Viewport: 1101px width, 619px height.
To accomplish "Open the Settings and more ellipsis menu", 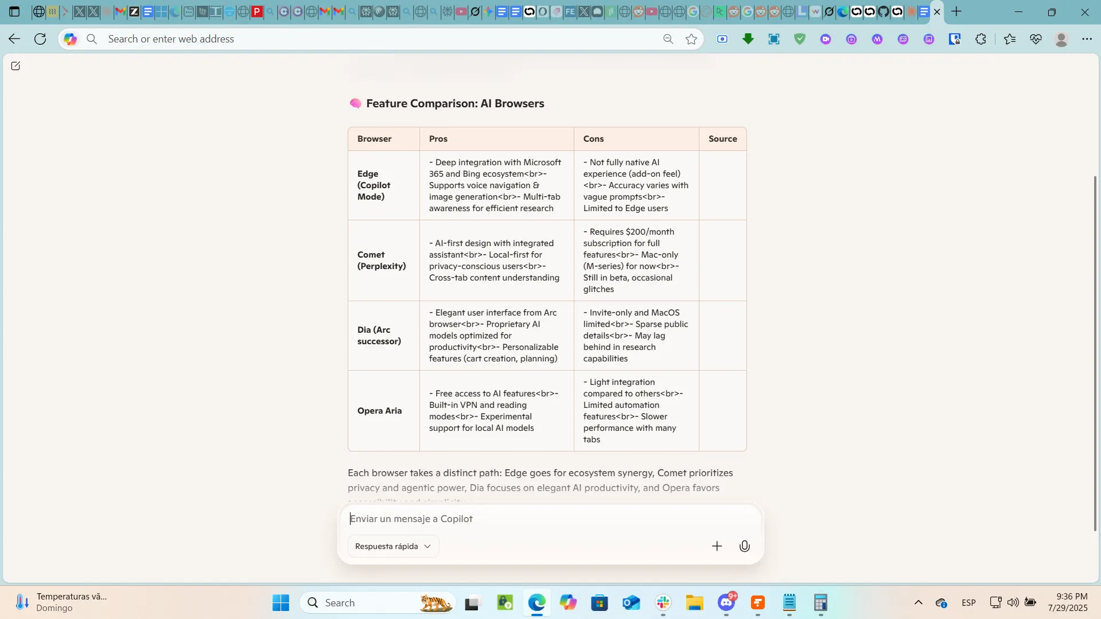I will click(x=1087, y=39).
